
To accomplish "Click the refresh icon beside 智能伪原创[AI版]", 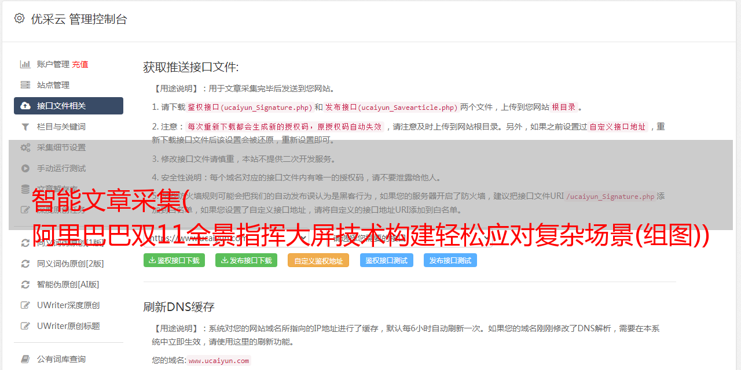I will click(25, 284).
